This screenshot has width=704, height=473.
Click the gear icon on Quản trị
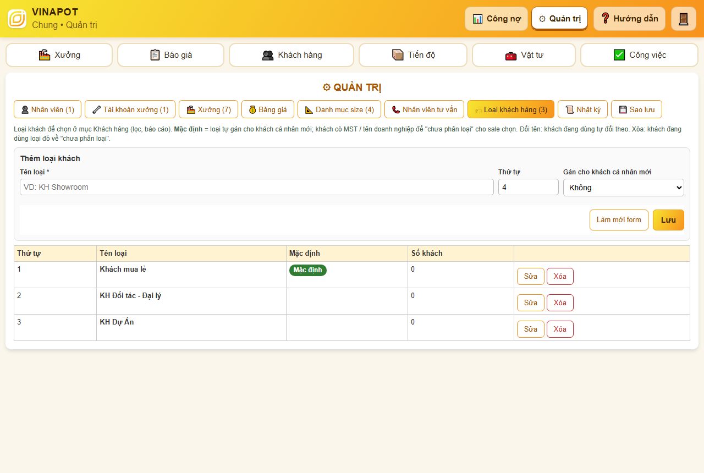(542, 19)
